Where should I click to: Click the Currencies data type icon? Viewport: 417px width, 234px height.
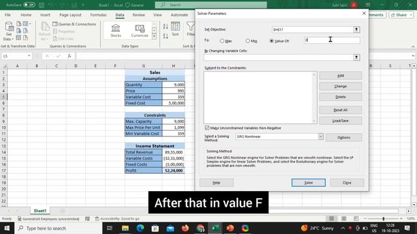pyautogui.click(x=139, y=28)
